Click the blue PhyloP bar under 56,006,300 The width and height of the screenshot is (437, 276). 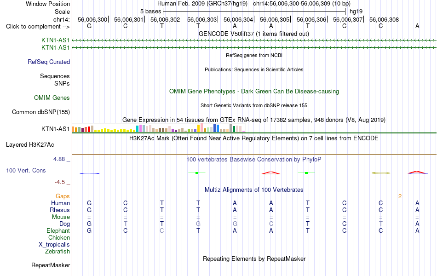[89, 173]
